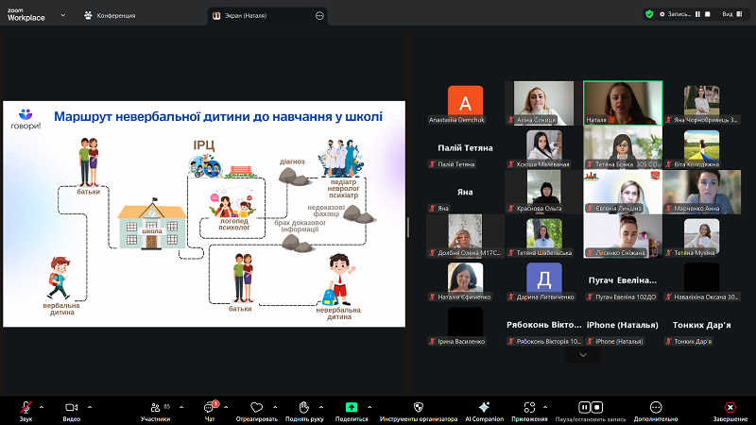Click the green Поделиться share screen button
Screen dimensions: 756x425
click(x=352, y=406)
